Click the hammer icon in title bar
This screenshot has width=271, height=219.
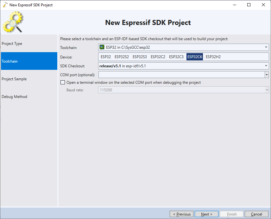point(5,5)
